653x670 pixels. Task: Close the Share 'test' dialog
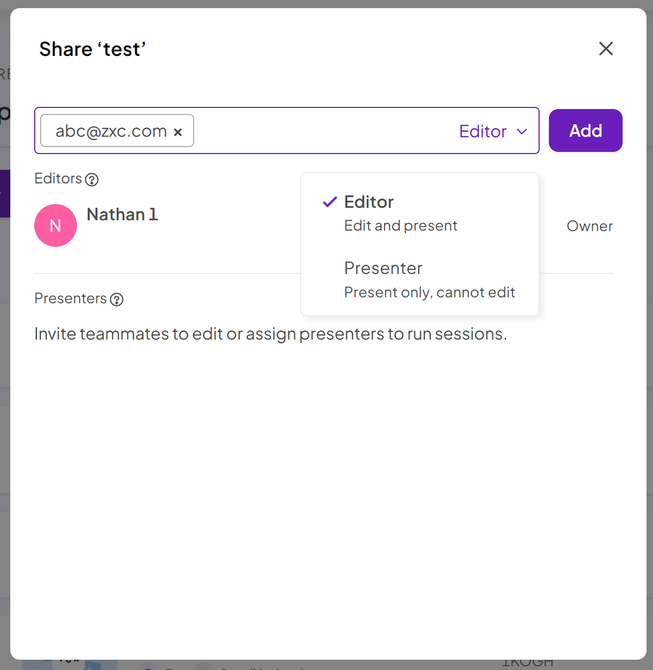point(606,49)
